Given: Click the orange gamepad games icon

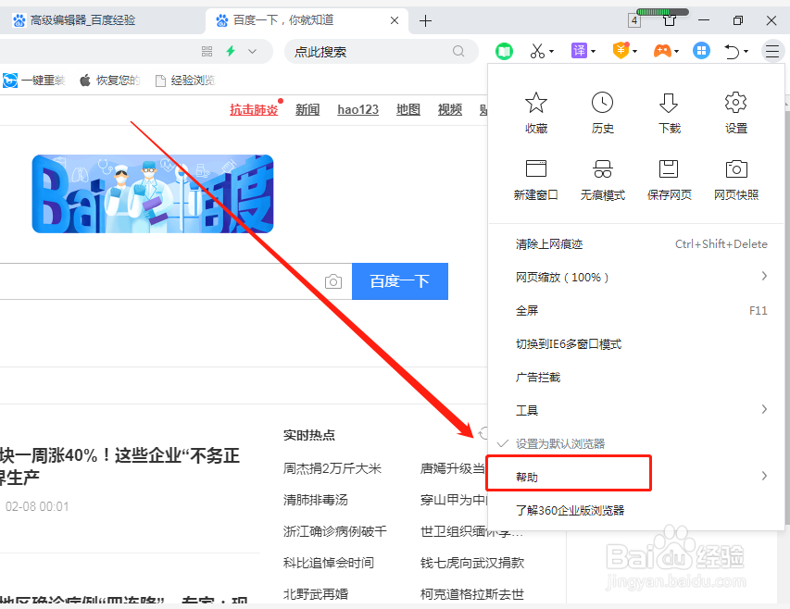Looking at the screenshot, I should point(662,50).
